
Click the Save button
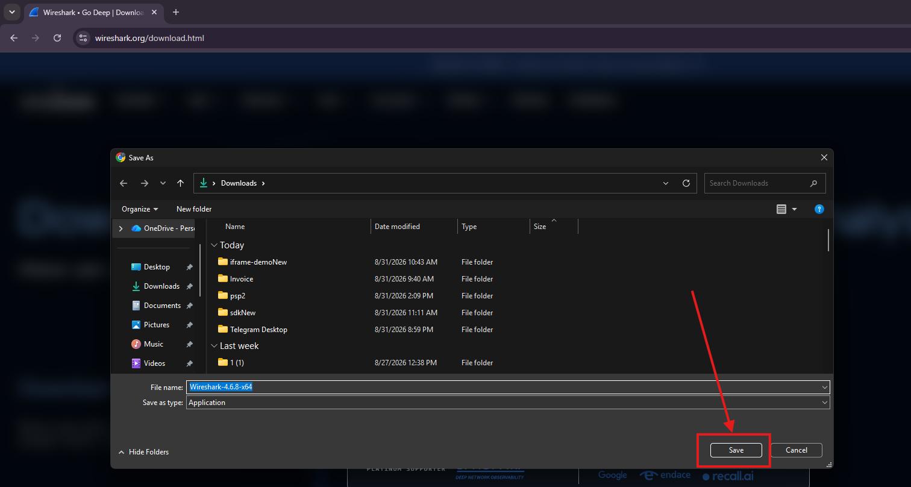pos(736,450)
